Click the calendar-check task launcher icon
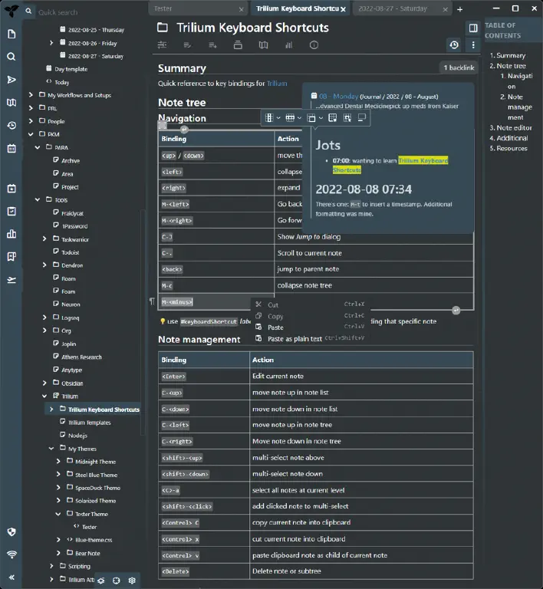 point(12,212)
